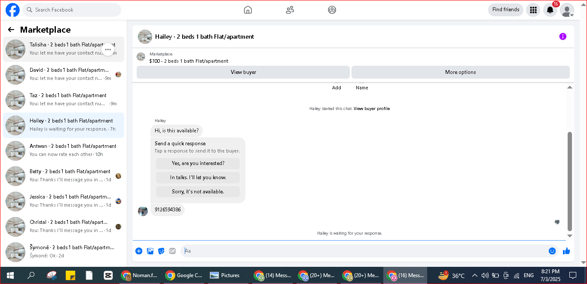Image resolution: width=587 pixels, height=284 pixels.
Task: Open the clock showing 8:21 PM
Action: click(550, 275)
